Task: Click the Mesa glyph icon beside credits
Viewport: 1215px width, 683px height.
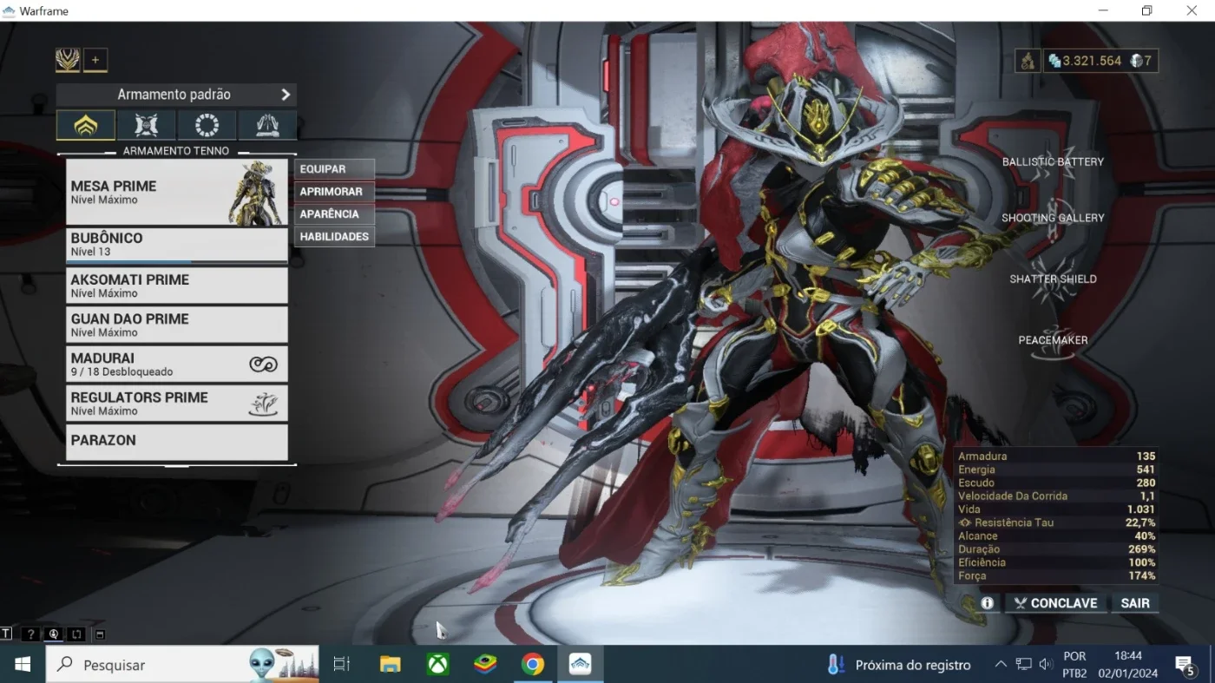Action: pos(1028,61)
